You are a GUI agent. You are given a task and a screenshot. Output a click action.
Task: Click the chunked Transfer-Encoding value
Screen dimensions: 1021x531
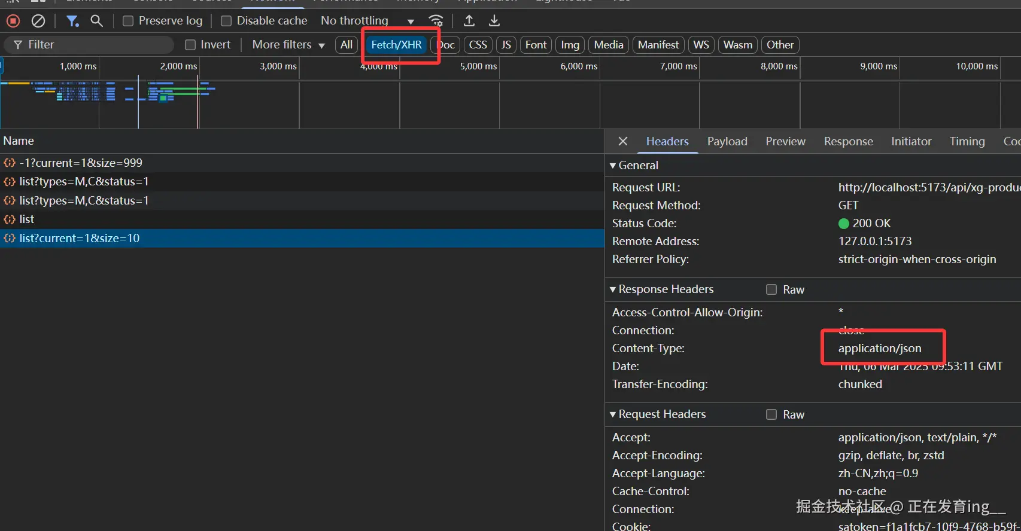click(860, 384)
